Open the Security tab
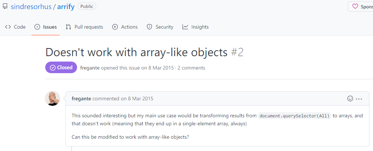The height and width of the screenshot is (151, 373). (x=160, y=27)
